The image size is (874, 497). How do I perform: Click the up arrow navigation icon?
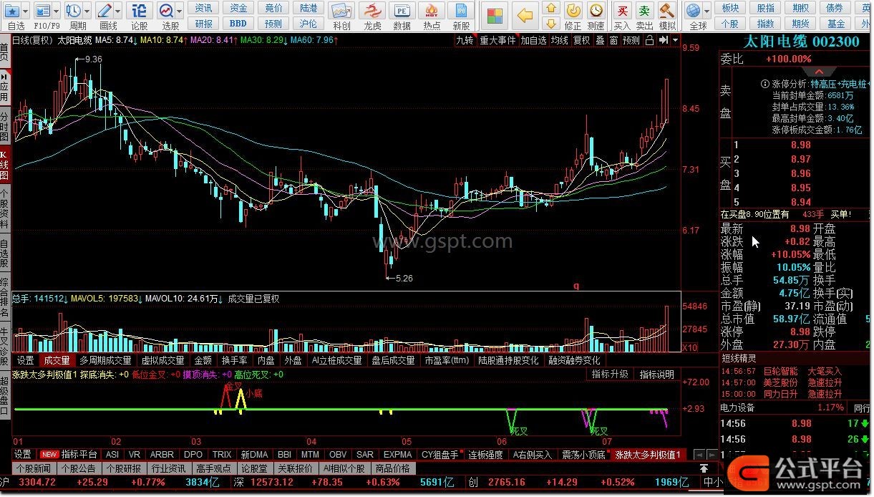pos(550,9)
